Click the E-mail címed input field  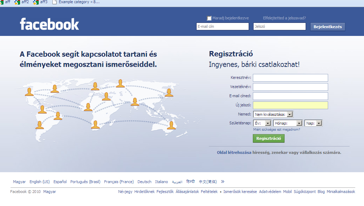(290, 96)
